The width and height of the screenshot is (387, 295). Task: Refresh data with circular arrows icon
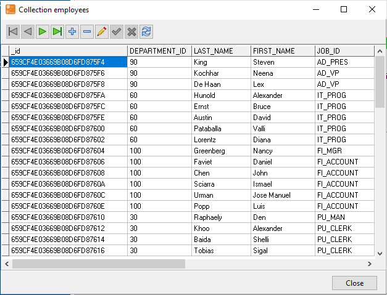146,31
